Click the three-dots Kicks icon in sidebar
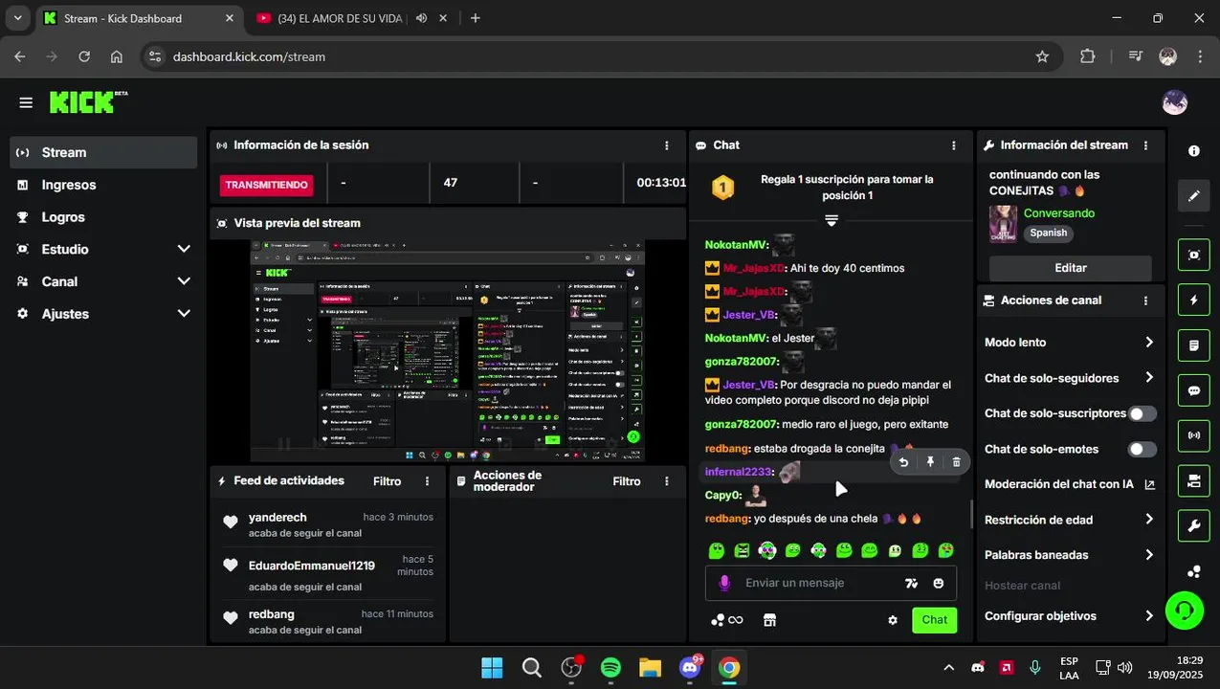This screenshot has height=689, width=1220. click(1194, 571)
